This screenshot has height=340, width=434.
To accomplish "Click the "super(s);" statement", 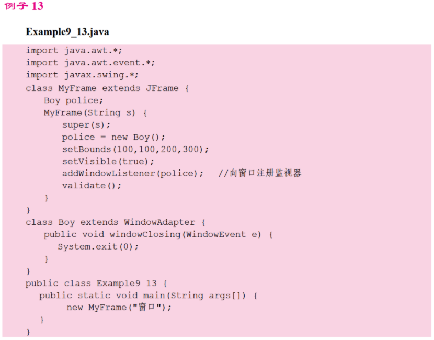I will (x=86, y=125).
